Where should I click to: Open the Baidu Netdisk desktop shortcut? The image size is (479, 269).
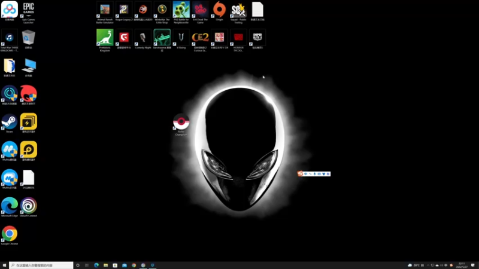point(10,10)
